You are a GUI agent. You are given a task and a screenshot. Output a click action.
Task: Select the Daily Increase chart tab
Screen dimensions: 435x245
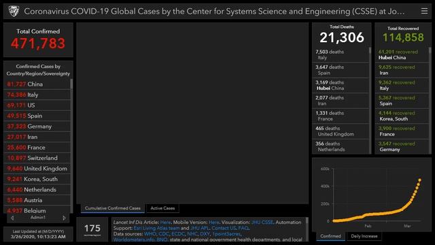tap(364, 236)
